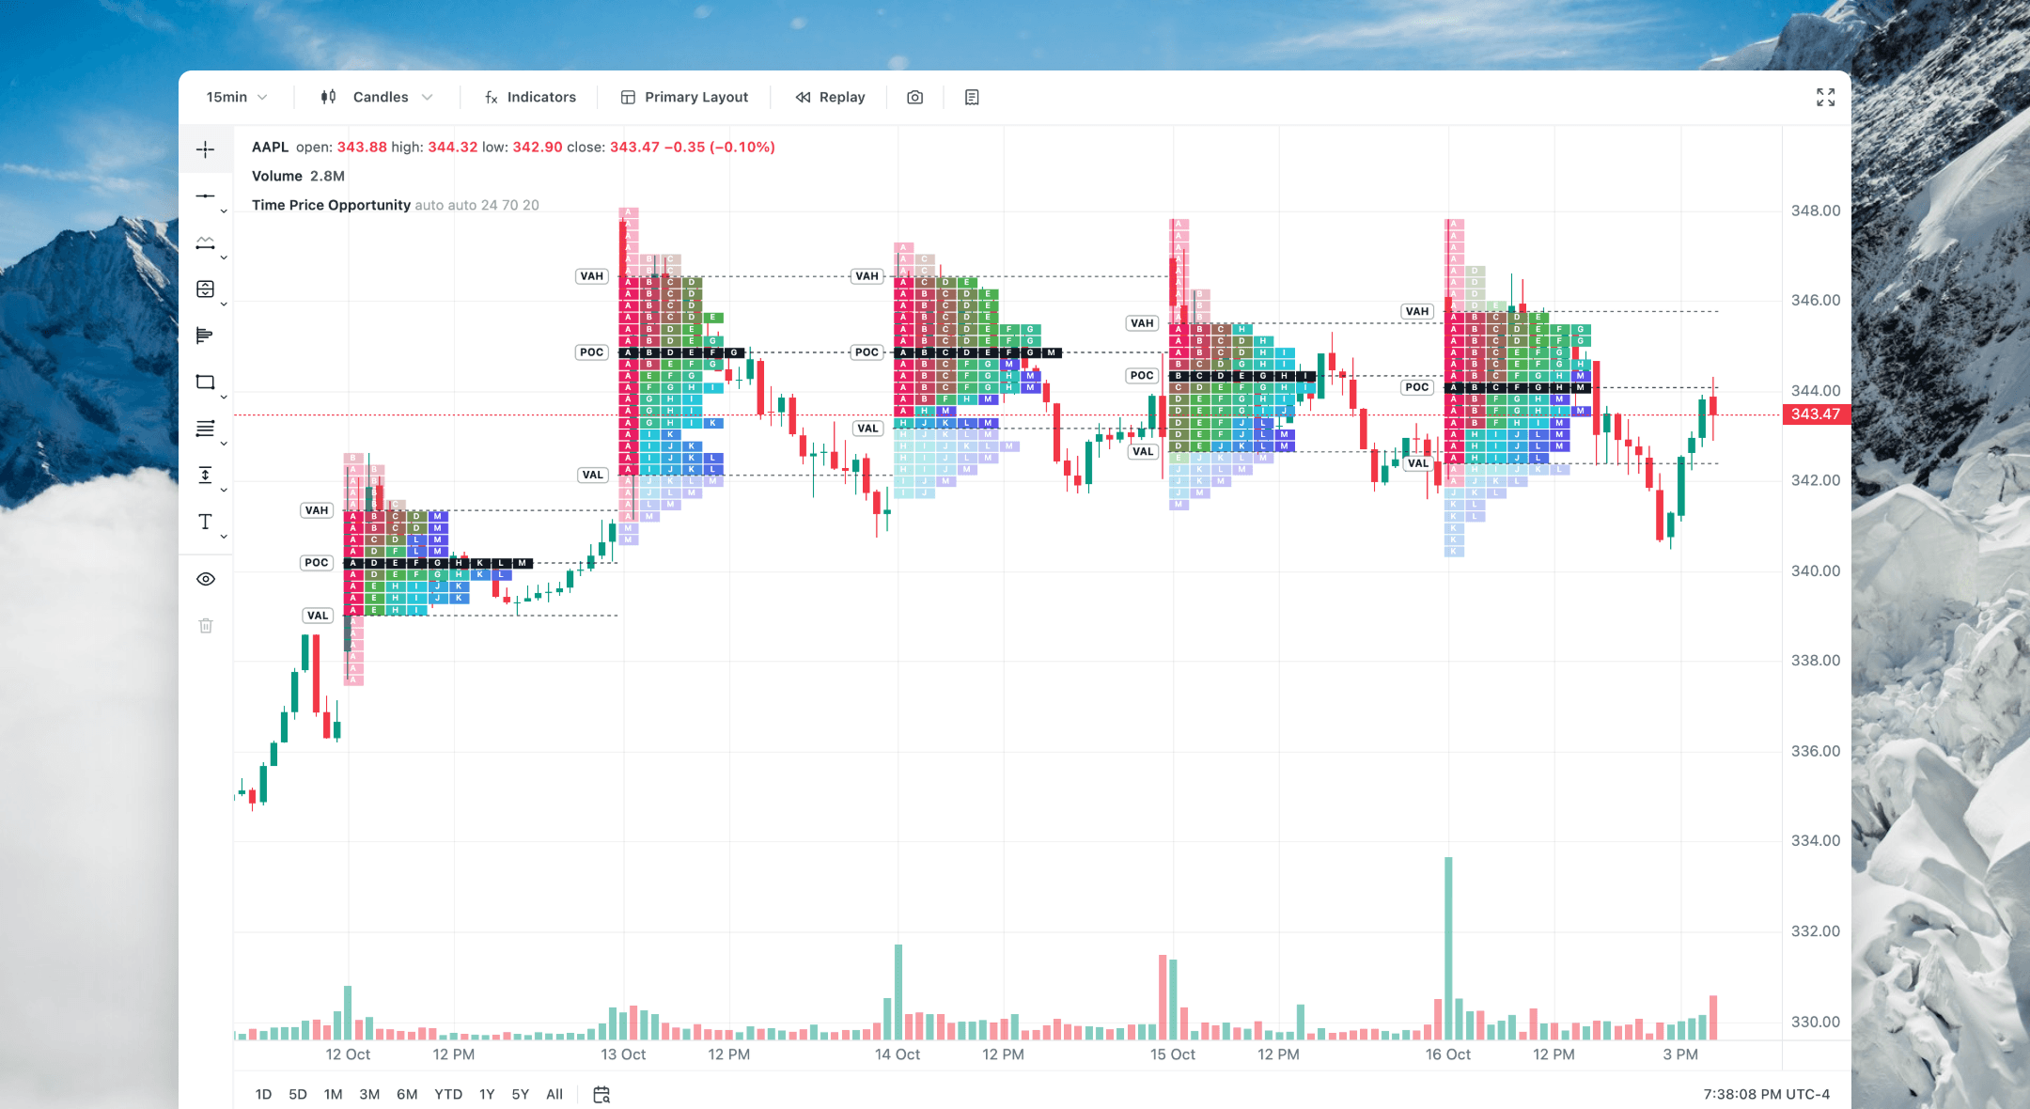2030x1109 pixels.
Task: Select the crosshair cursor tool
Action: (205, 149)
